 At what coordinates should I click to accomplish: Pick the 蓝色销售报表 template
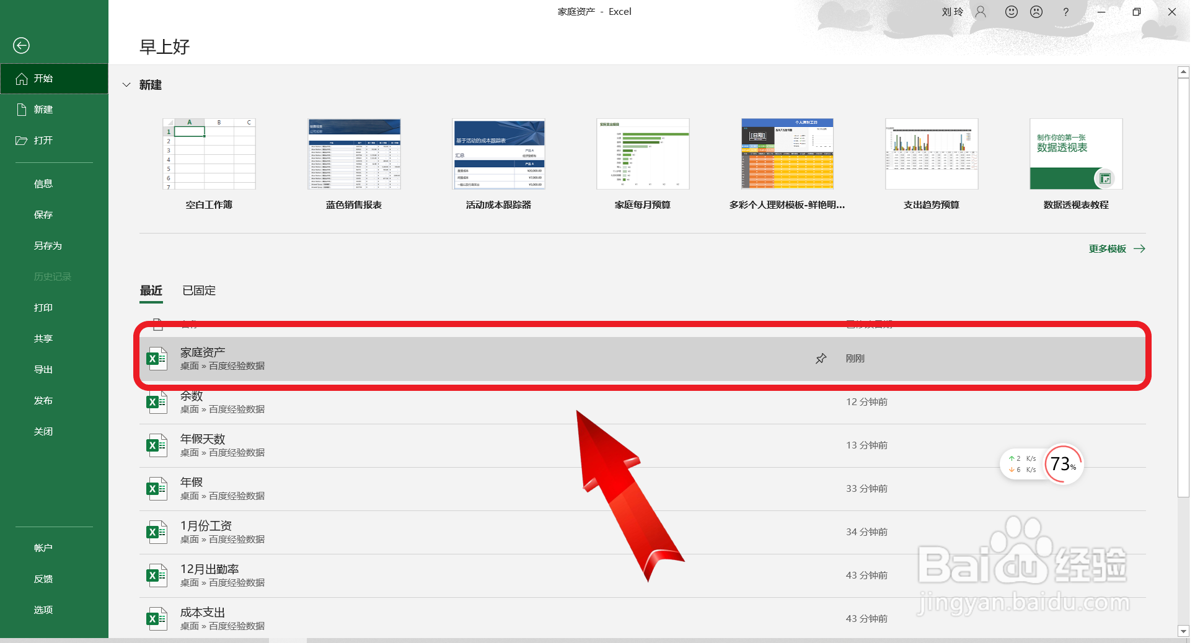click(x=354, y=154)
